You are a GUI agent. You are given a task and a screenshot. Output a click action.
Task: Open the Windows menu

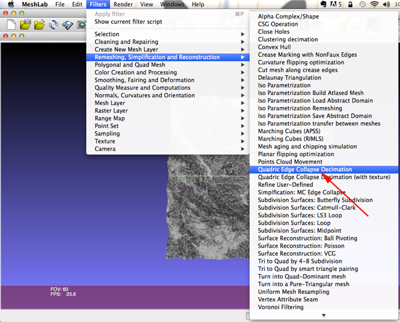(x=172, y=5)
